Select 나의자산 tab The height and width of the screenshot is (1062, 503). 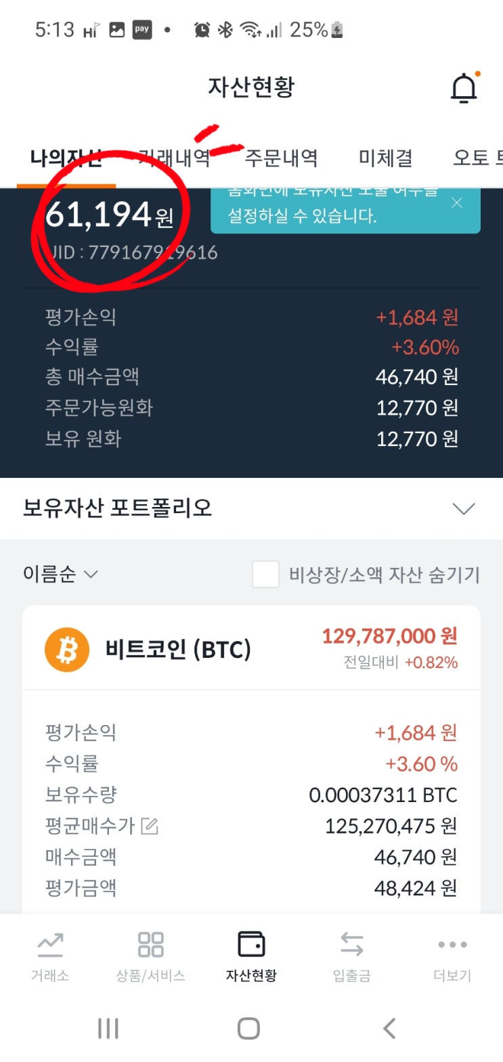66,158
